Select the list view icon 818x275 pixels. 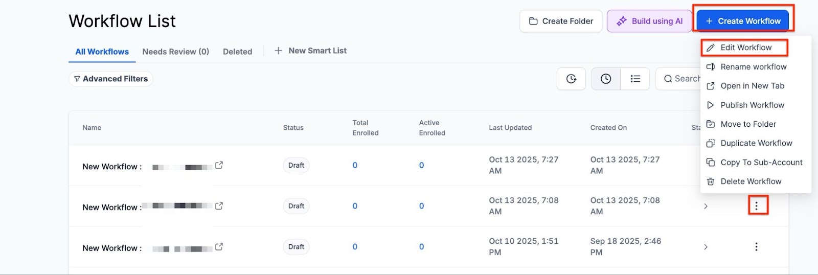[635, 79]
